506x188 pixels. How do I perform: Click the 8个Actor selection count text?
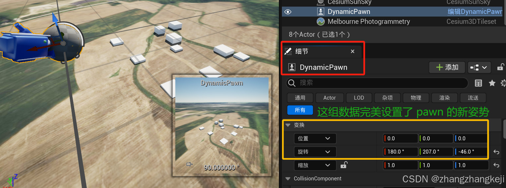pos(319,34)
